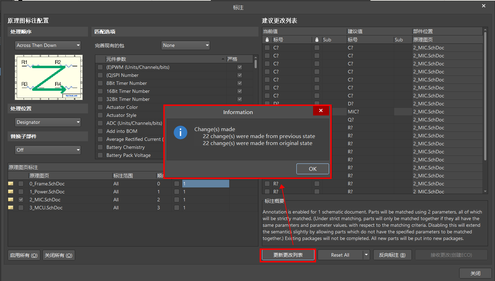Click the lock icon left of first Sub header
495x281 pixels.
(317, 40)
